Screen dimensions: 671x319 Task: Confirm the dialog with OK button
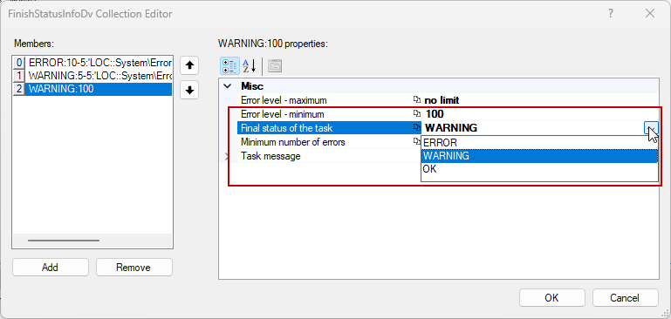pyautogui.click(x=552, y=297)
